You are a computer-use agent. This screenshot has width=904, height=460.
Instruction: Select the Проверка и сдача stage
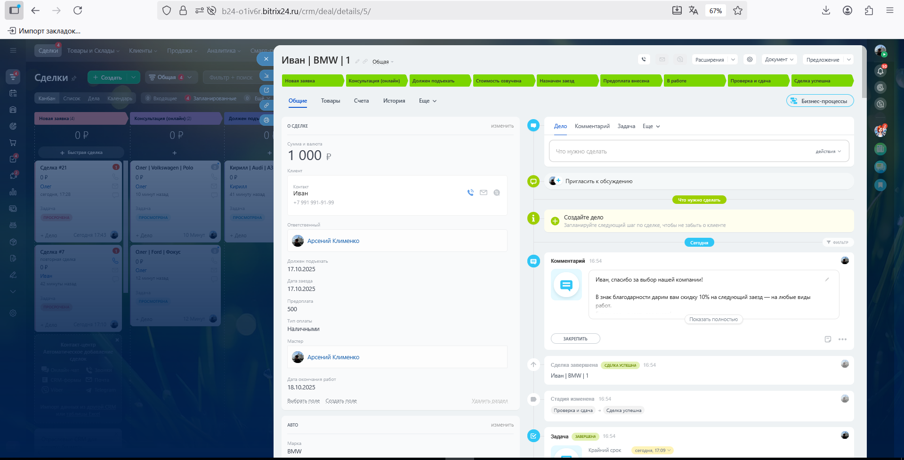(758, 81)
